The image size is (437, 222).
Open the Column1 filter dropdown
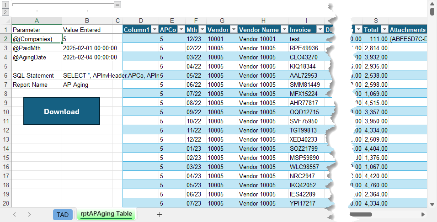click(x=155, y=30)
